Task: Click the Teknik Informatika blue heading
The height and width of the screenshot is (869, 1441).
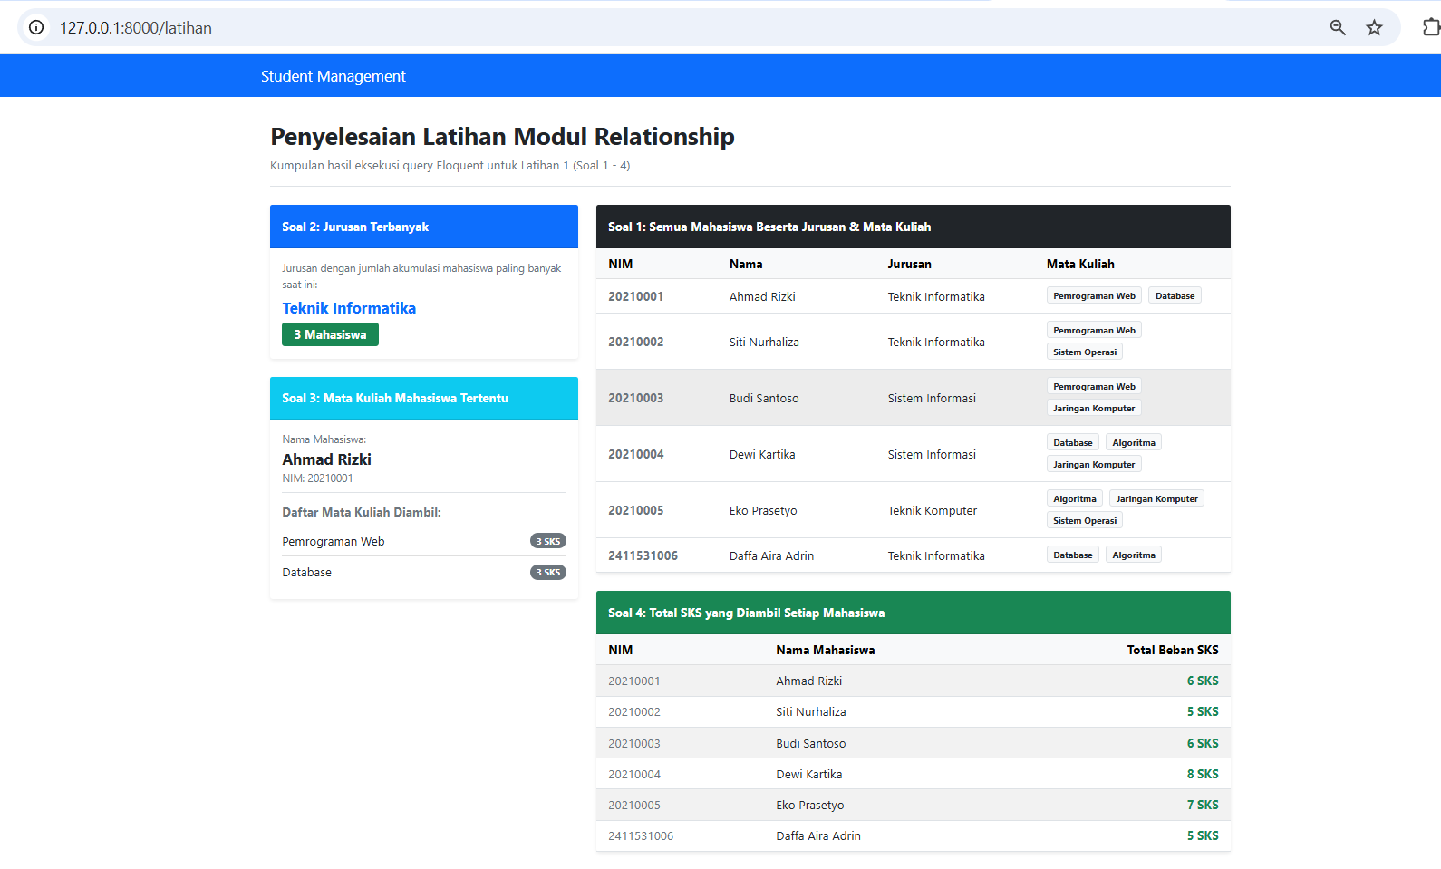Action: tap(349, 308)
